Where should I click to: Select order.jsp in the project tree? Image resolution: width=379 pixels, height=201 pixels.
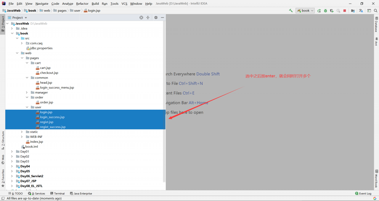pos(44,102)
